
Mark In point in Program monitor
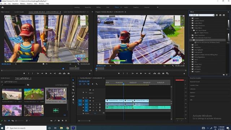pyautogui.click(x=123, y=73)
